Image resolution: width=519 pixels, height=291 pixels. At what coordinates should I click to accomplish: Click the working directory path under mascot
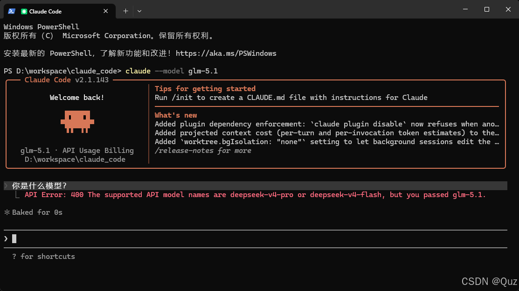click(x=75, y=159)
